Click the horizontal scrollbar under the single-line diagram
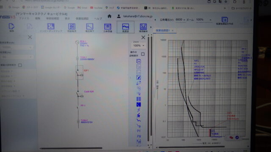271x152 pixels. coord(71,148)
